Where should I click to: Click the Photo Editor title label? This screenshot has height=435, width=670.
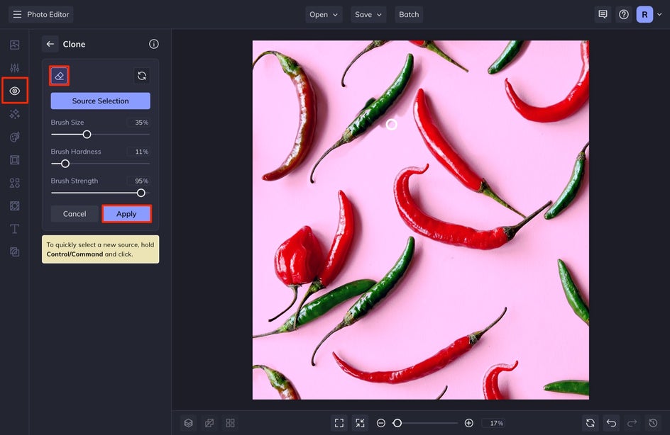click(48, 14)
